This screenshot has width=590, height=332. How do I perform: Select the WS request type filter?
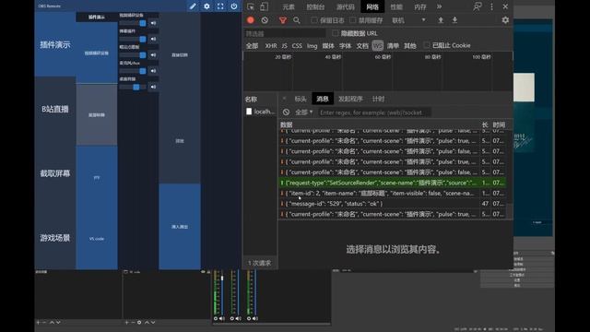click(377, 45)
